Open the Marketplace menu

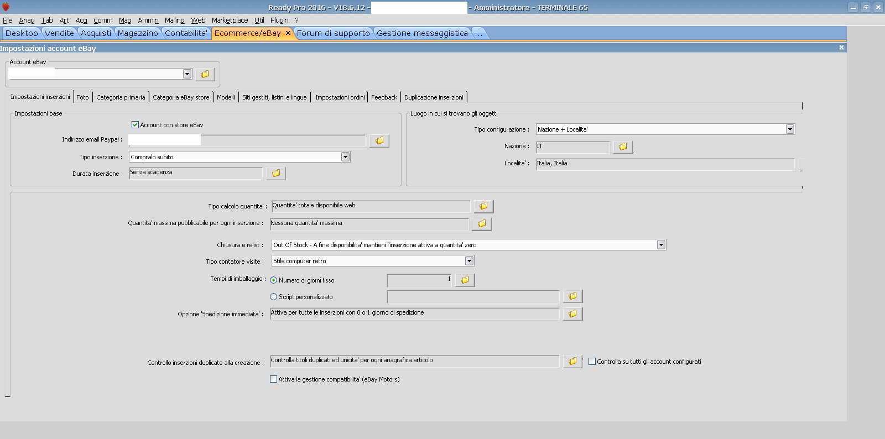pos(230,20)
